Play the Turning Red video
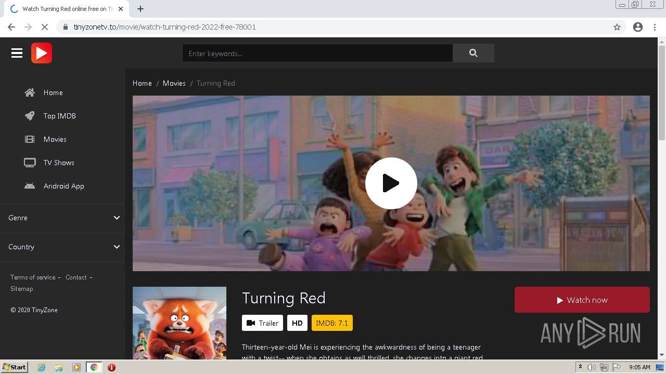The image size is (666, 374). coord(391,183)
